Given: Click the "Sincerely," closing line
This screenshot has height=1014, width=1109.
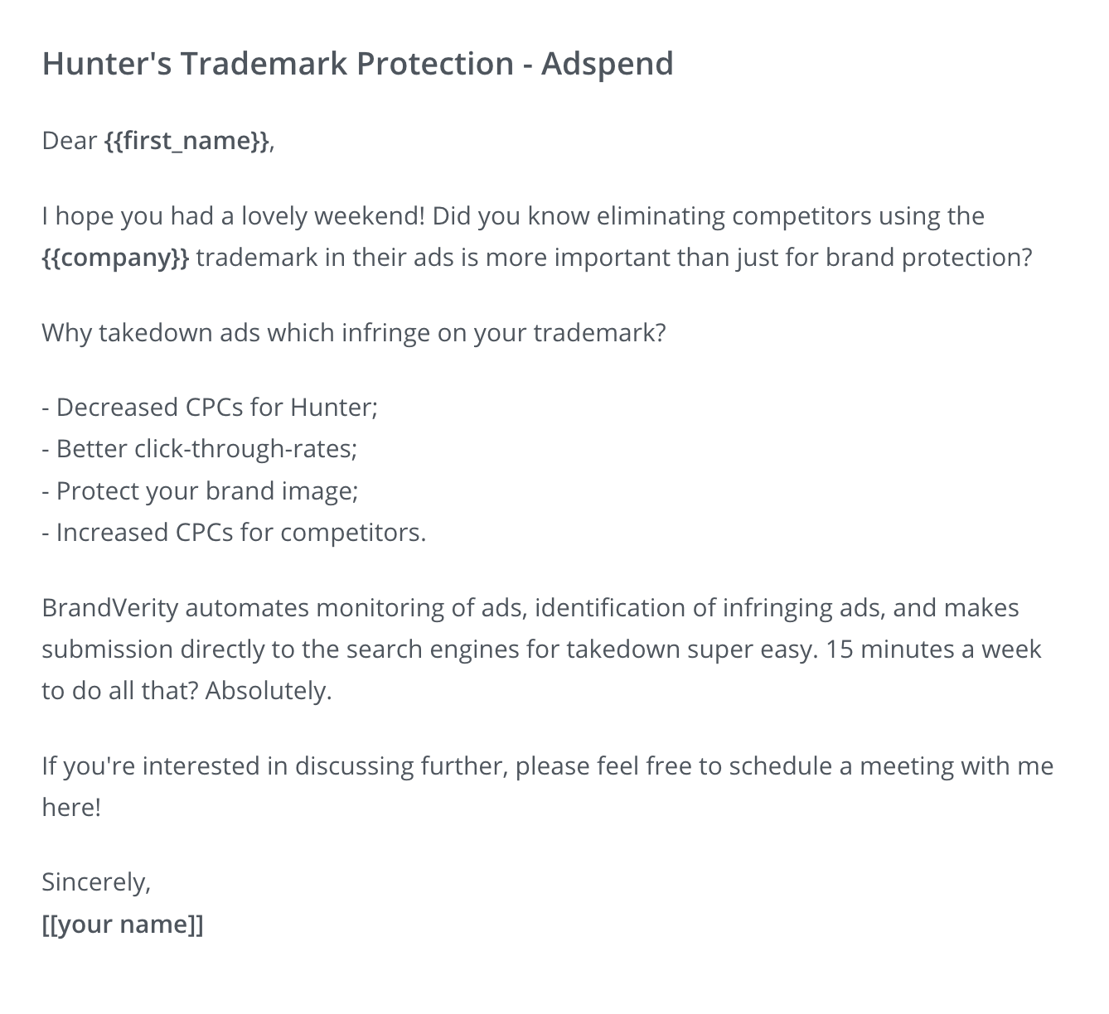Looking at the screenshot, I should (x=96, y=882).
